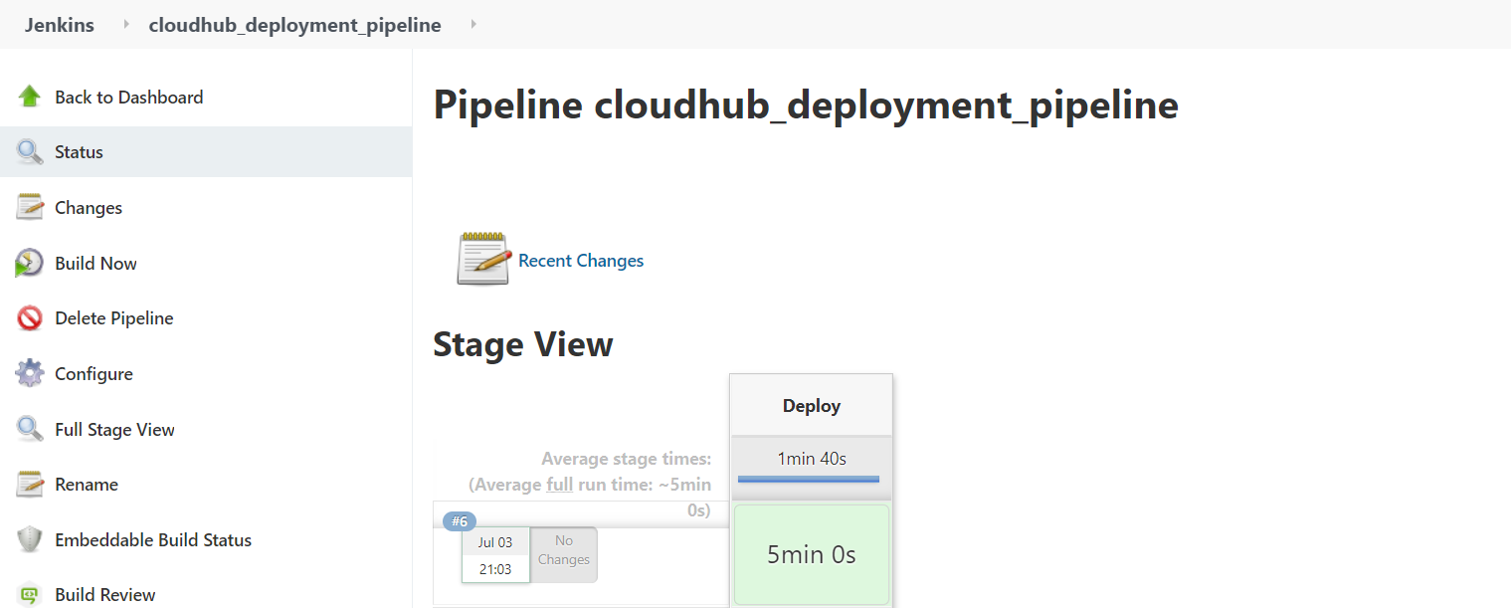Click the Rename notepad icon
Screen dimensions: 1511x608
tap(30, 485)
